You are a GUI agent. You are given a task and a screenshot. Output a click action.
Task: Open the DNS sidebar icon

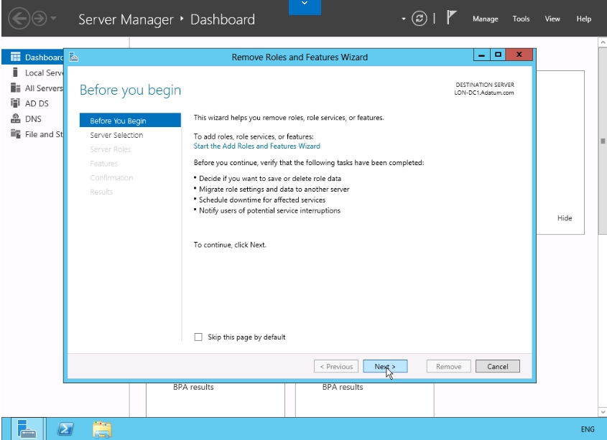pyautogui.click(x=16, y=118)
